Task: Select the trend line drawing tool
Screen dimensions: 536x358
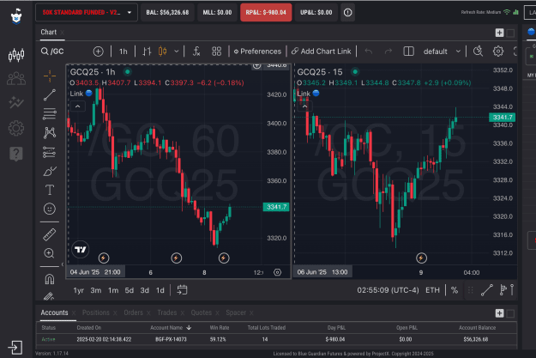Action: pos(50,95)
